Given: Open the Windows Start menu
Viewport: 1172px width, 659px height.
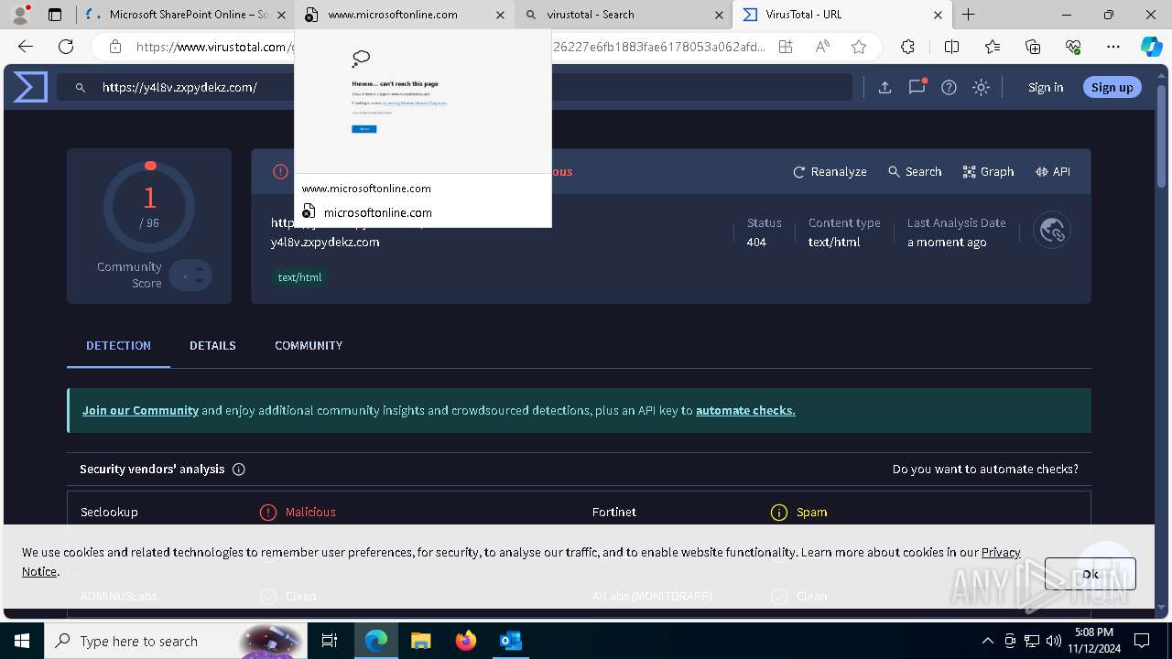Looking at the screenshot, I should (21, 641).
